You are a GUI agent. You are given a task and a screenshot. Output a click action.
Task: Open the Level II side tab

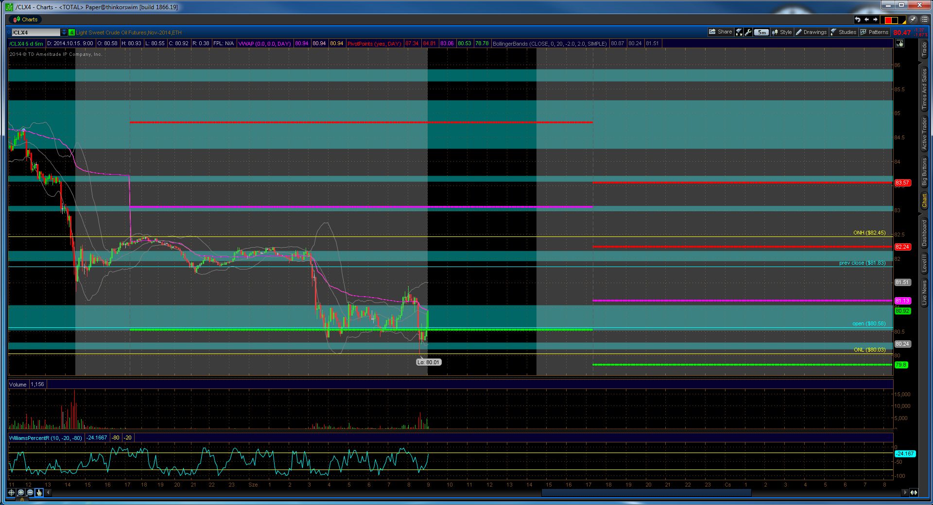924,264
